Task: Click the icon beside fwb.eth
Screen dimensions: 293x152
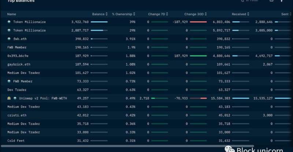Action: click(9, 39)
